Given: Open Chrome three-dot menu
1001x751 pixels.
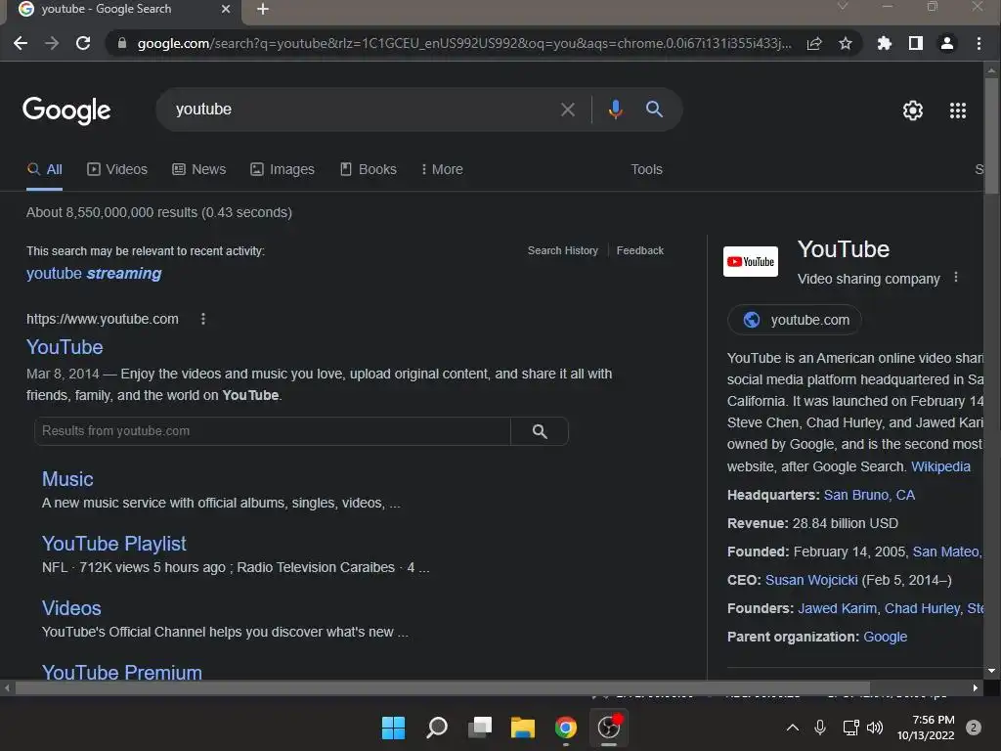Looking at the screenshot, I should (x=979, y=43).
